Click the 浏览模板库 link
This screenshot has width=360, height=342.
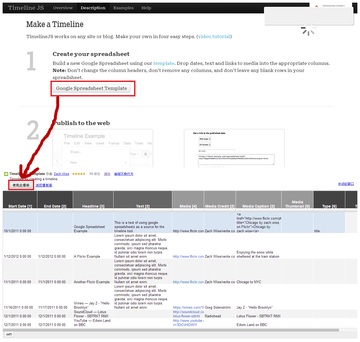44,185
